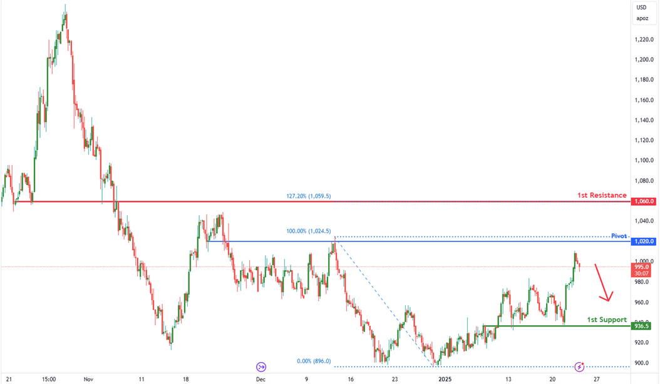
Task: Click the "21" date on time axis
Action: coord(9,379)
